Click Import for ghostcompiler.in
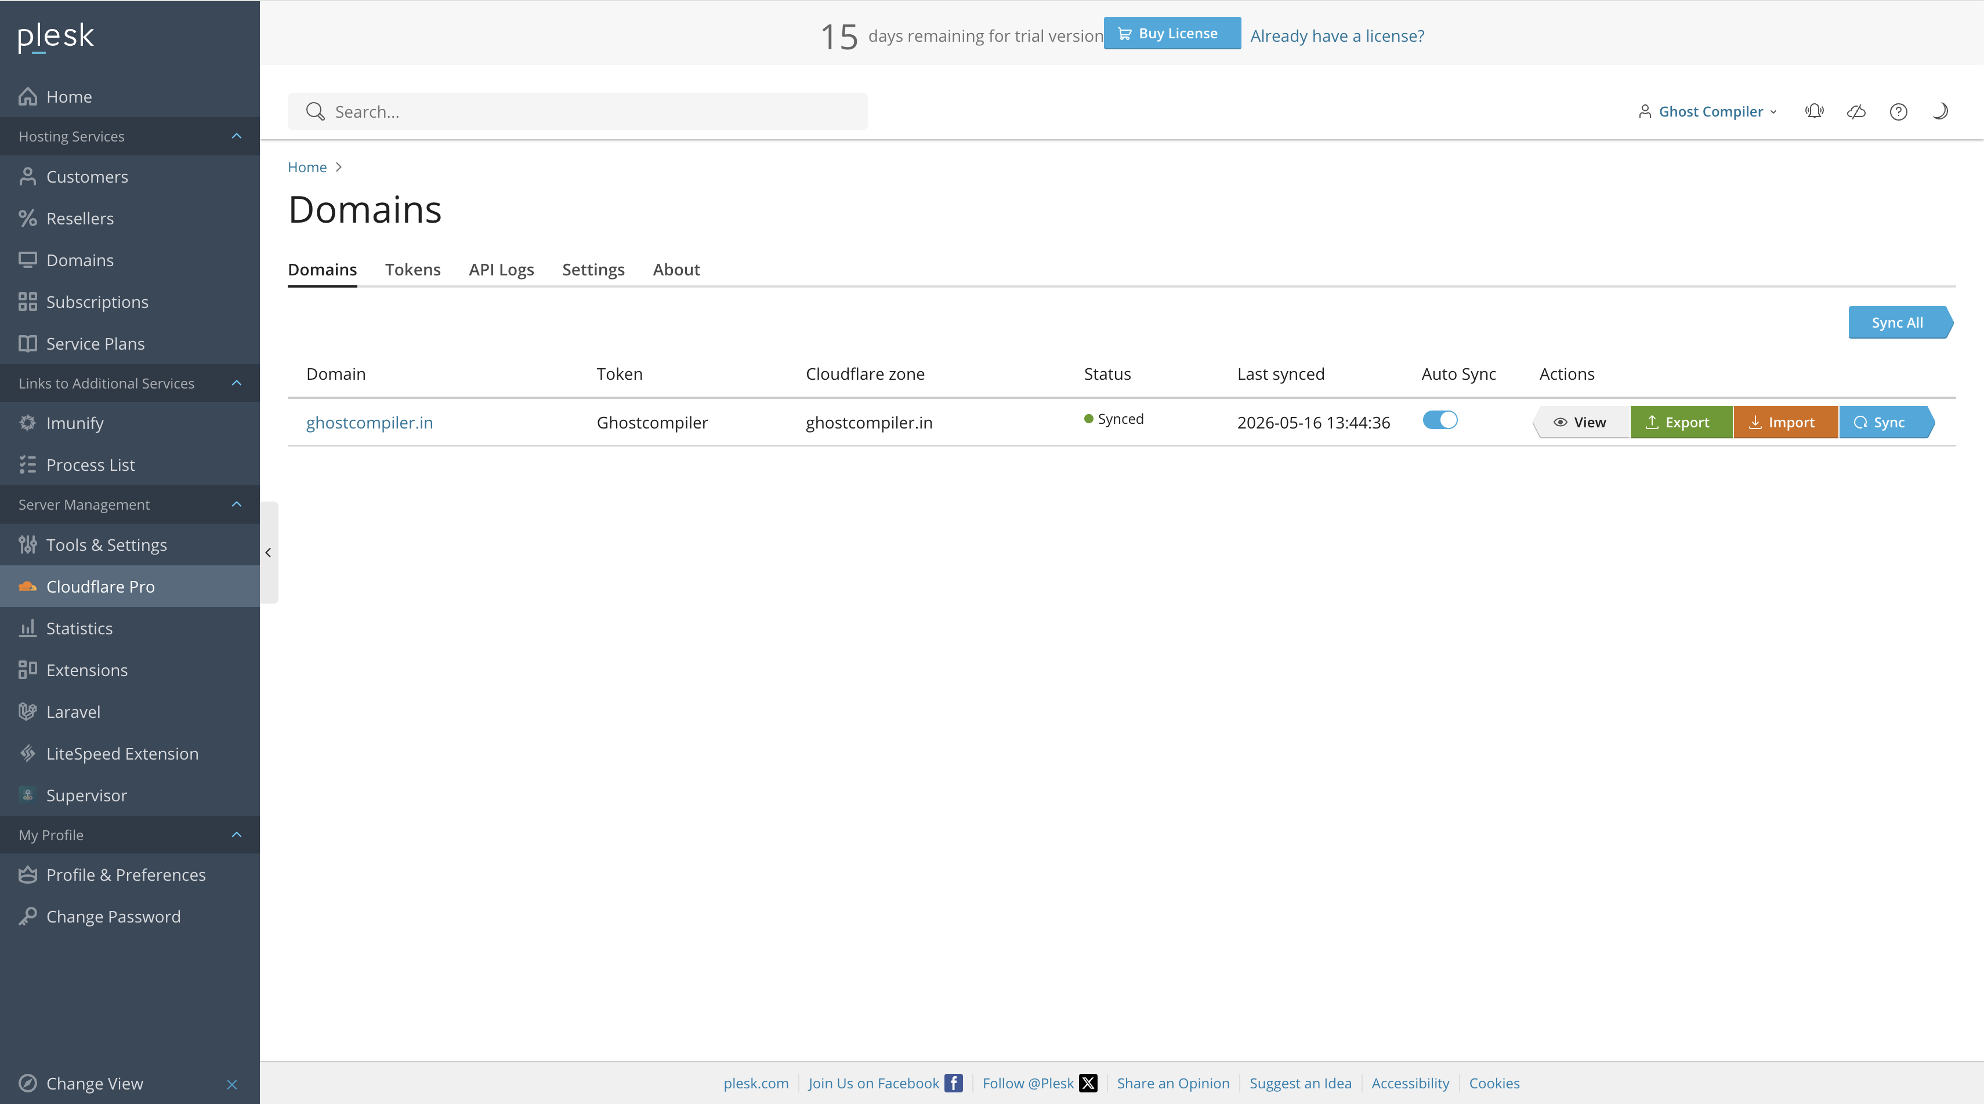The image size is (1984, 1104). 1785,422
